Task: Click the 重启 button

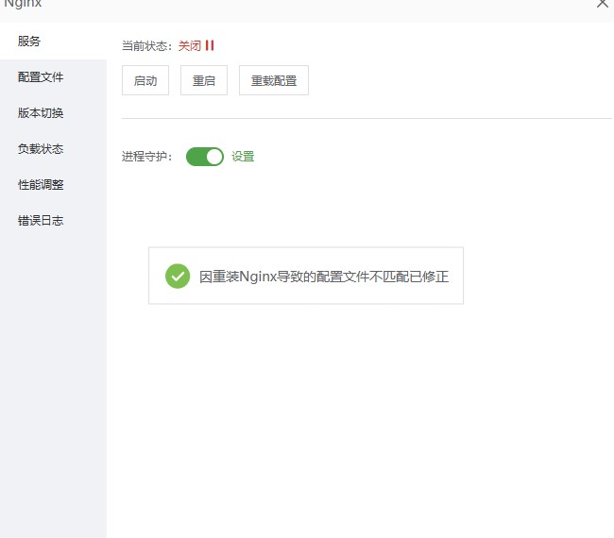Action: [204, 80]
